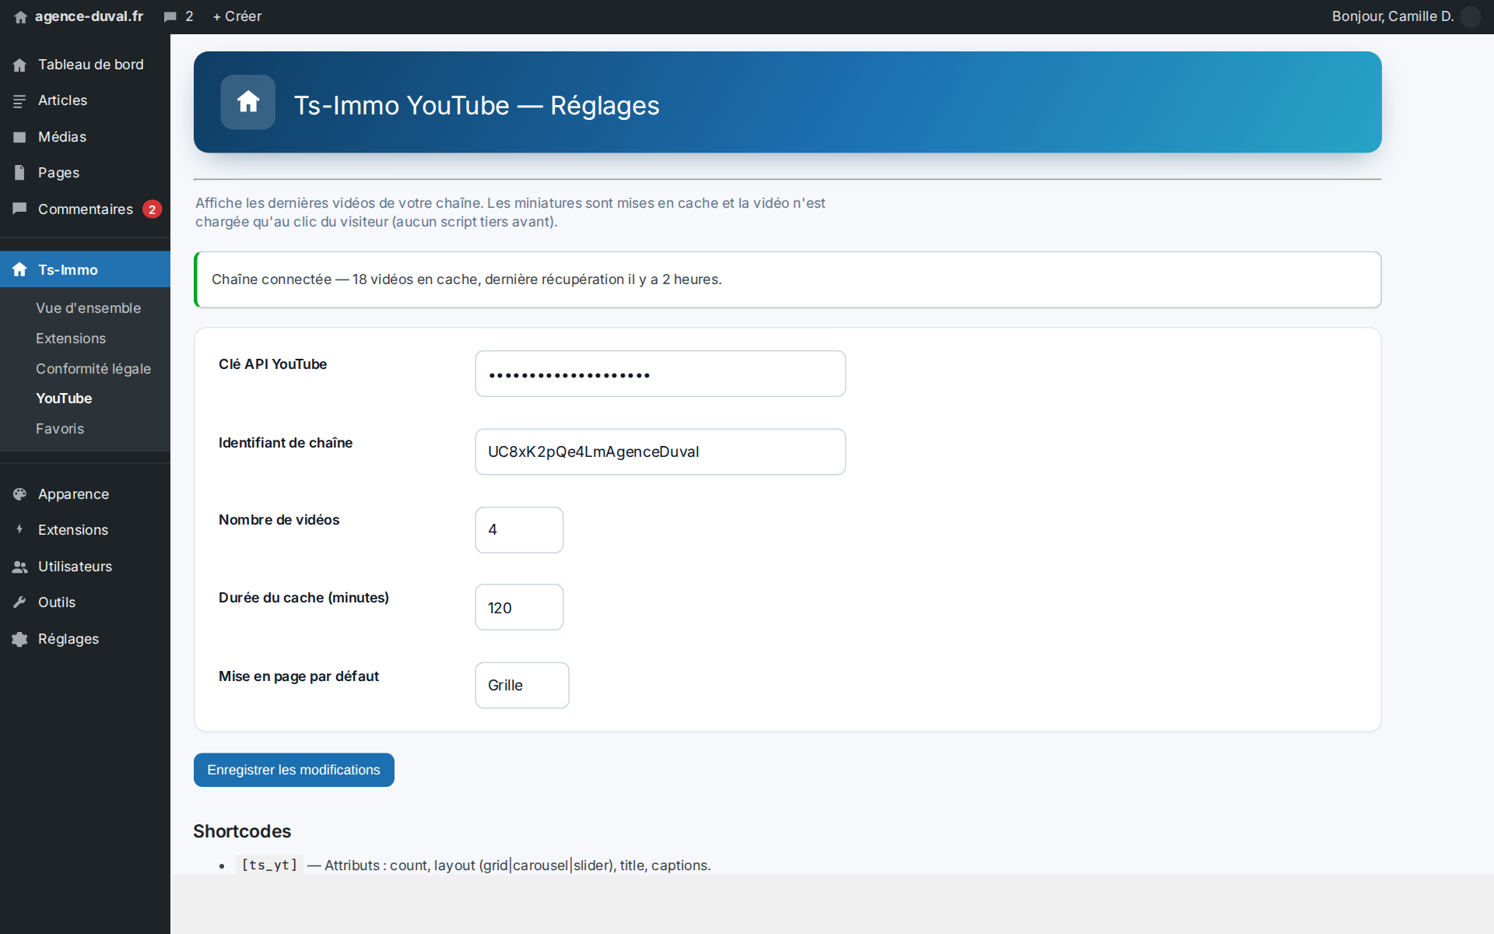
Task: Click the Médias icon in sidebar
Action: [19, 137]
